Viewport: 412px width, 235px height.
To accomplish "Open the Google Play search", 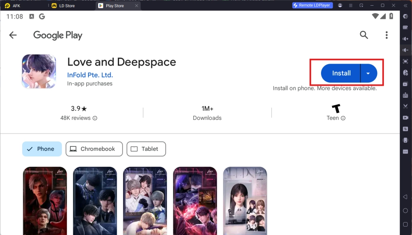I will coord(364,35).
